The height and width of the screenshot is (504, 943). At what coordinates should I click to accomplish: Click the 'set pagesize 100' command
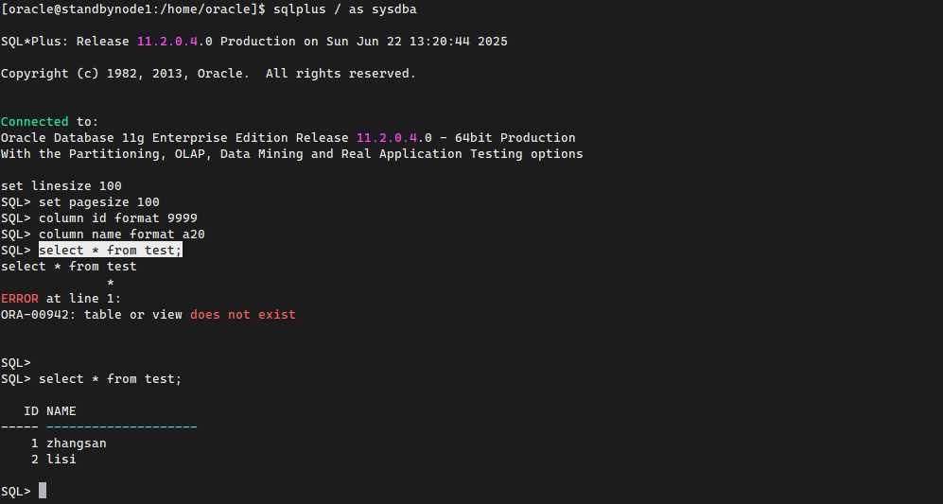(99, 201)
